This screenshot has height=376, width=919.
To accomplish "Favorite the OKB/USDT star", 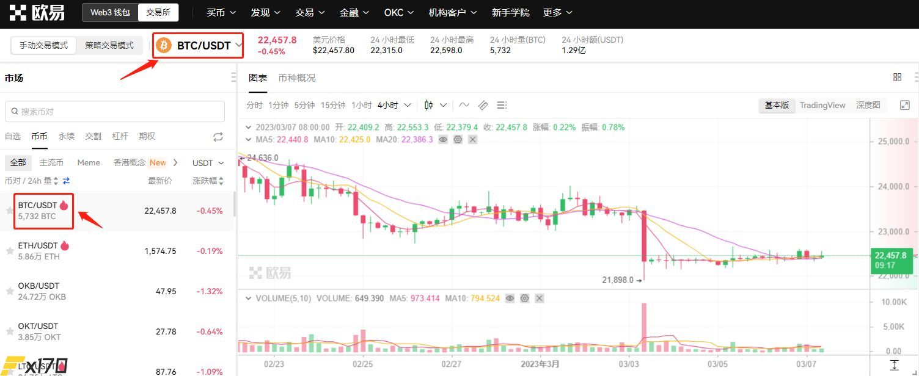I will pyautogui.click(x=10, y=291).
